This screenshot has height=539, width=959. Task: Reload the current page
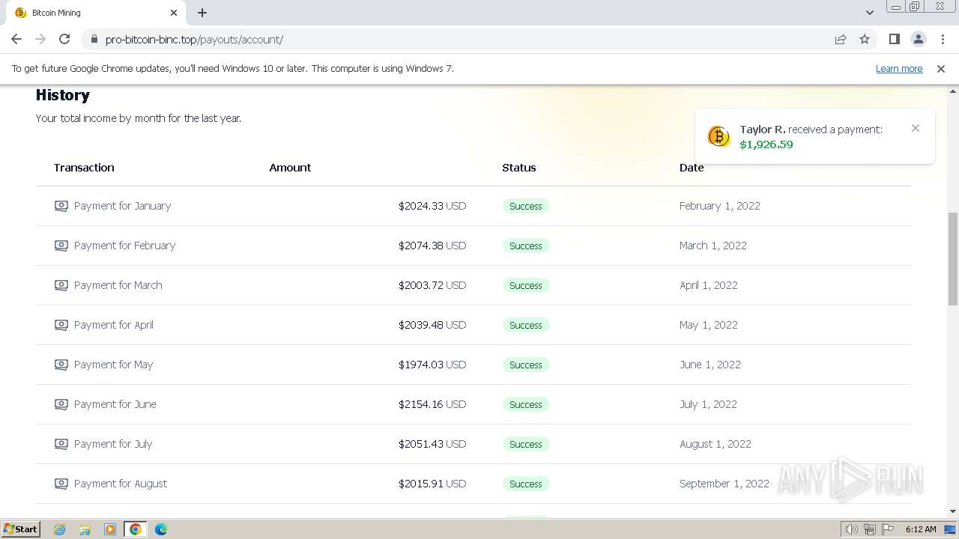pos(64,39)
